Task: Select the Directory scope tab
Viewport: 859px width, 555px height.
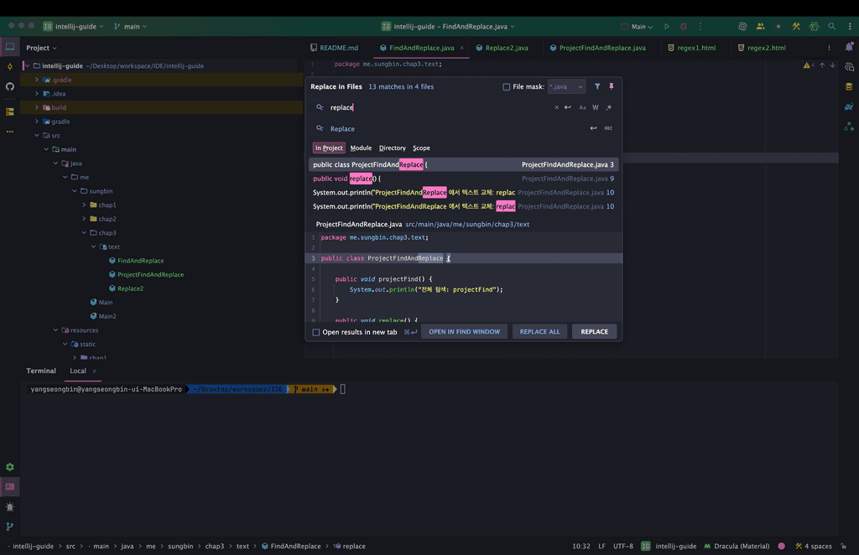Action: coord(392,148)
